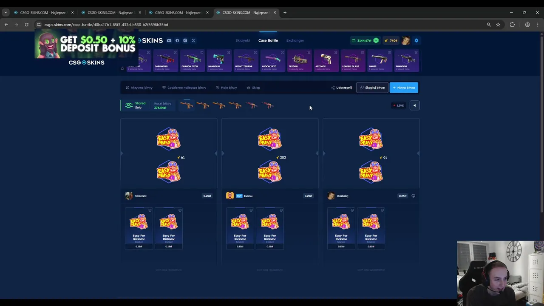Click the Udostępnij share button
Viewport: 544px width, 306px height.
[x=341, y=88]
